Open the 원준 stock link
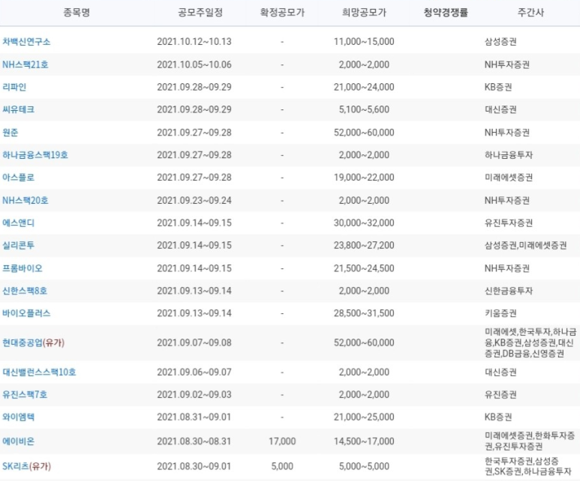The width and height of the screenshot is (580, 481). (10, 133)
